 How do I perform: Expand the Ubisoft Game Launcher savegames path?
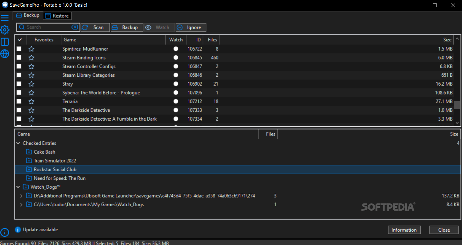(21, 196)
